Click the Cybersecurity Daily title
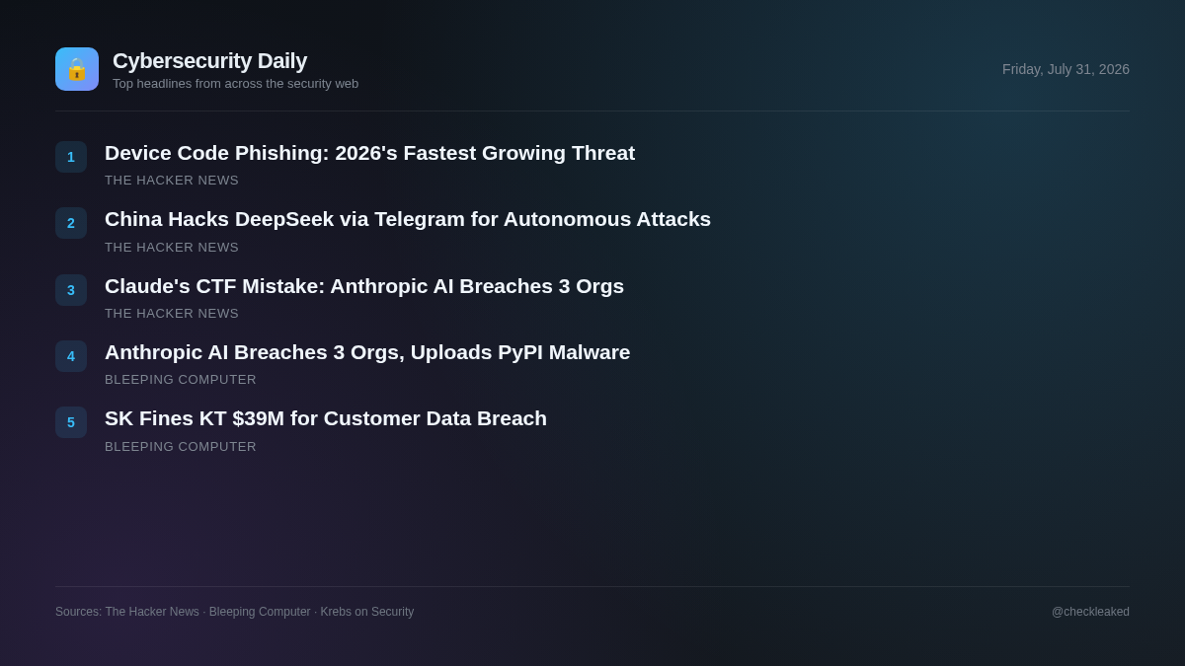The image size is (1185, 666). pos(209,61)
